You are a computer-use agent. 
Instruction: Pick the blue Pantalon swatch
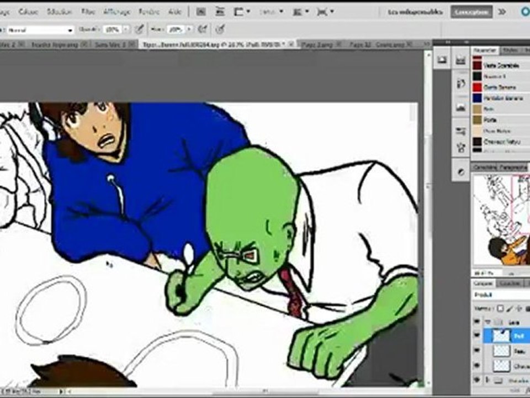tap(477, 98)
